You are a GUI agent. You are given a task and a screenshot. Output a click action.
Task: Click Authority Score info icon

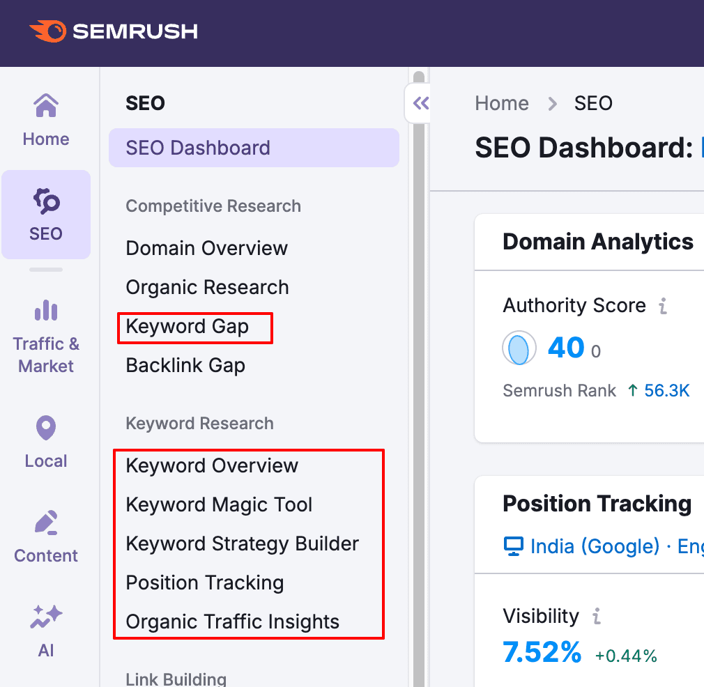point(663,306)
